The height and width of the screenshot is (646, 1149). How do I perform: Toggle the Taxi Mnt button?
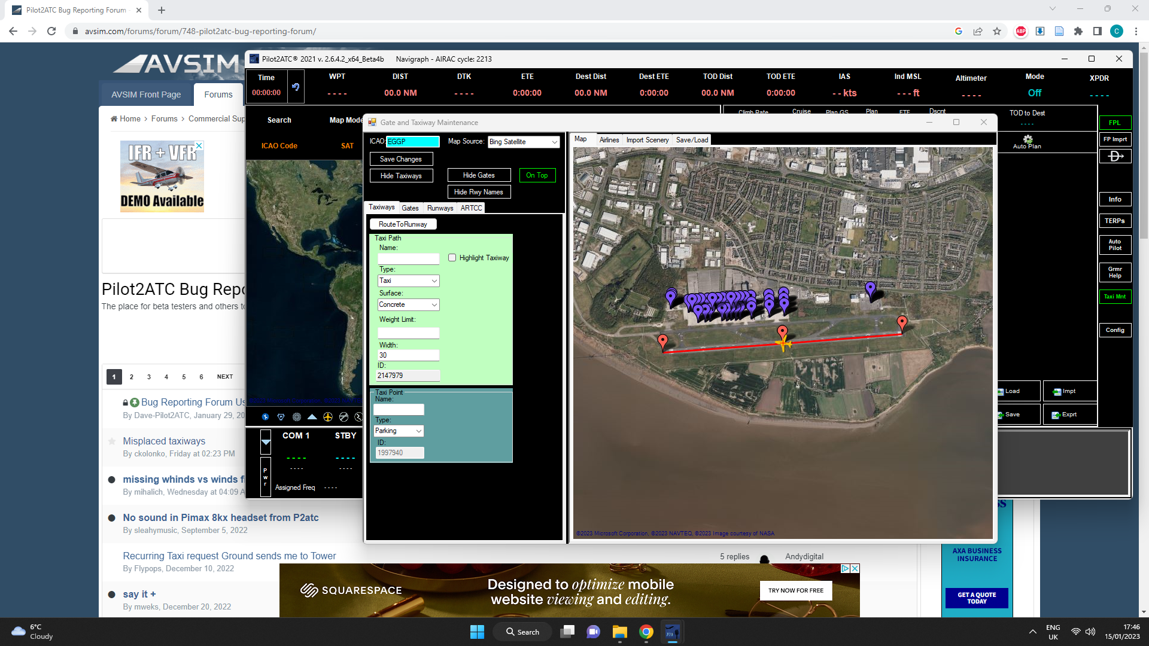pos(1115,297)
